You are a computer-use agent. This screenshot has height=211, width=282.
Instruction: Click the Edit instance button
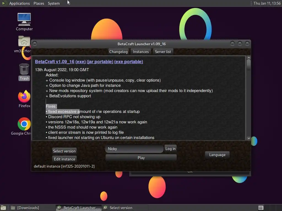coord(64,159)
